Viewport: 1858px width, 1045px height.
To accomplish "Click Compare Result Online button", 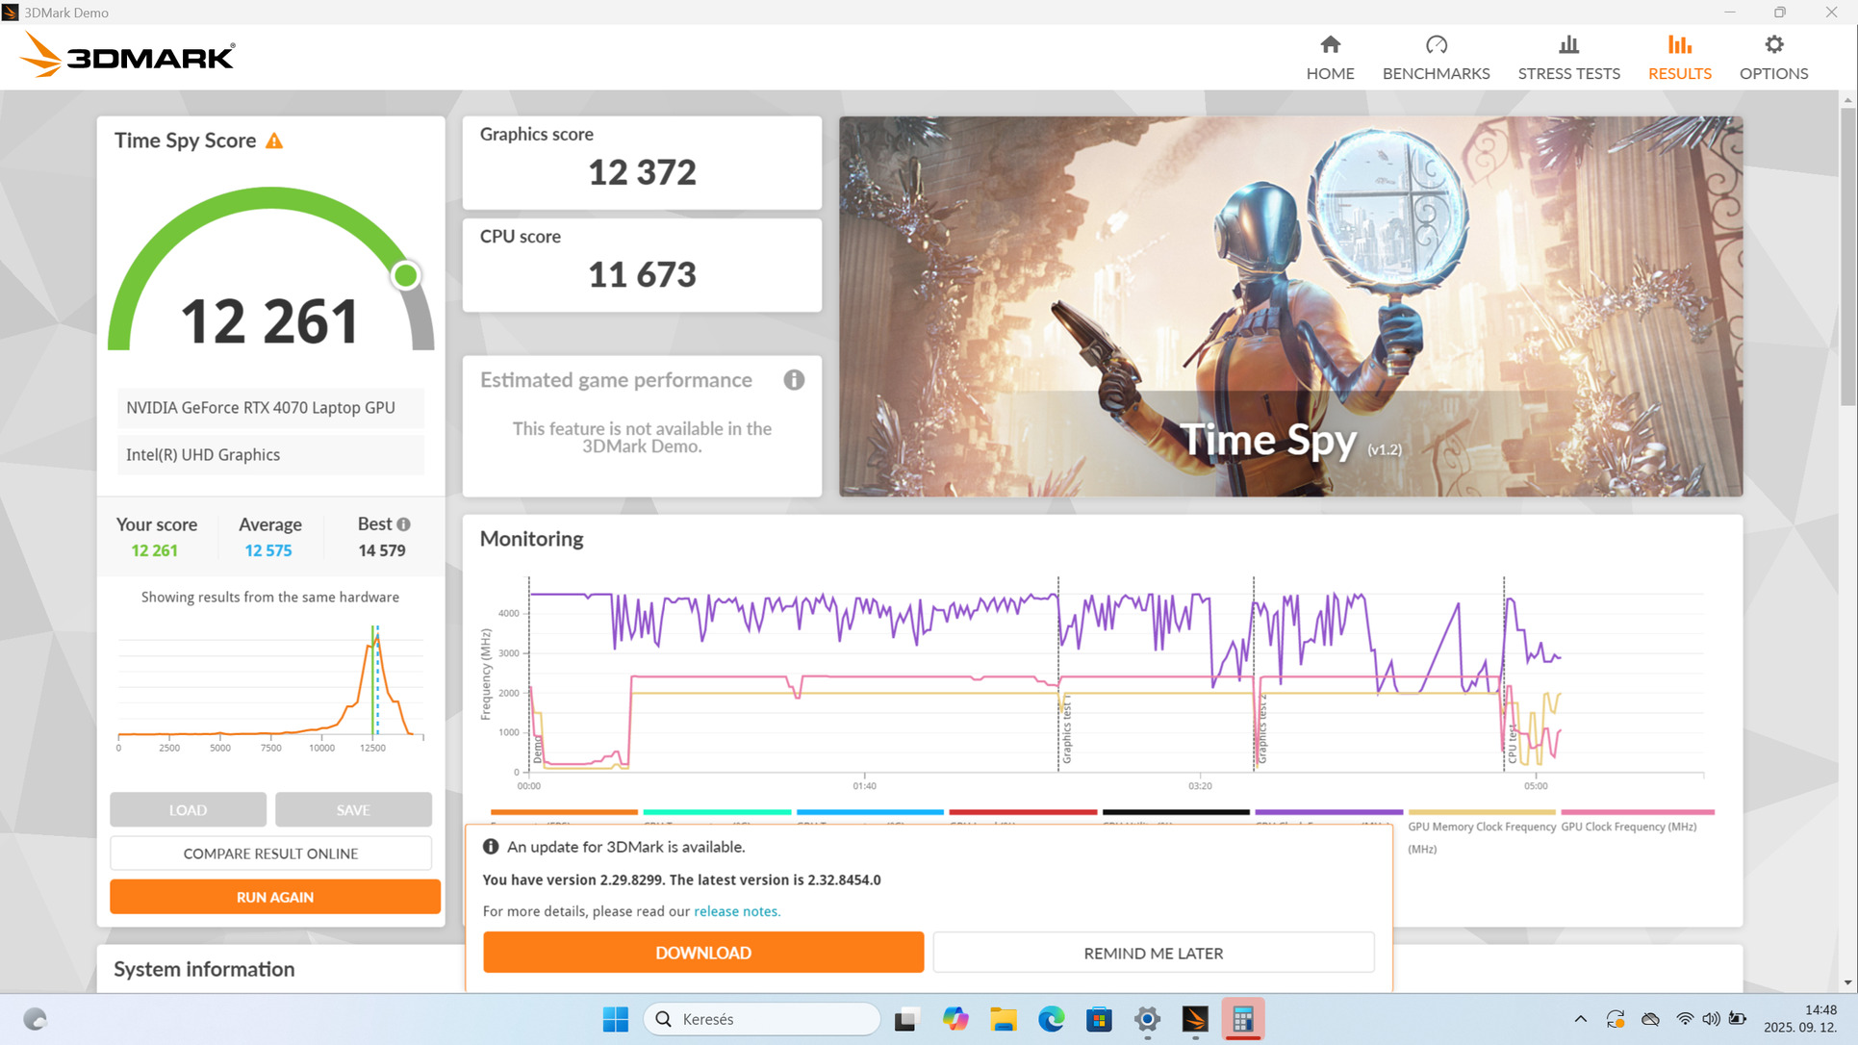I will pyautogui.click(x=270, y=854).
